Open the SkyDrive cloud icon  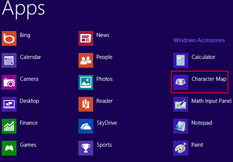point(86,126)
